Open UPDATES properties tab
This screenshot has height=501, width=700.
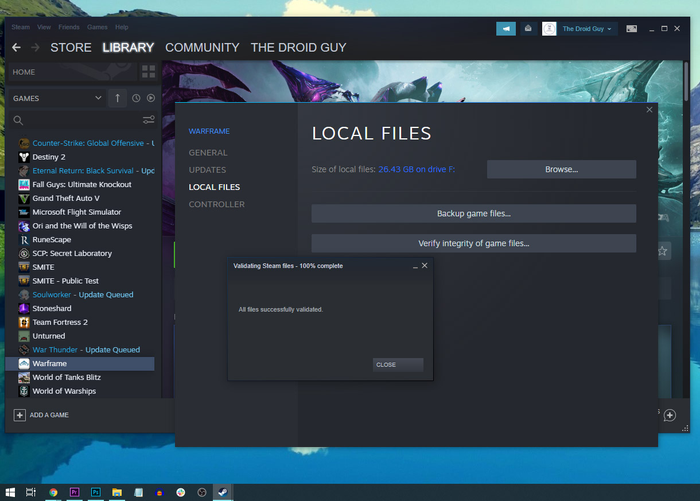207,170
